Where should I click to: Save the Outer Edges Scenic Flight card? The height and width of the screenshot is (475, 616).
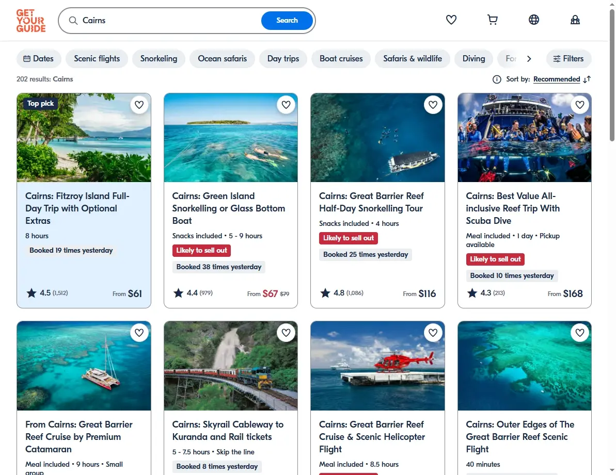580,333
